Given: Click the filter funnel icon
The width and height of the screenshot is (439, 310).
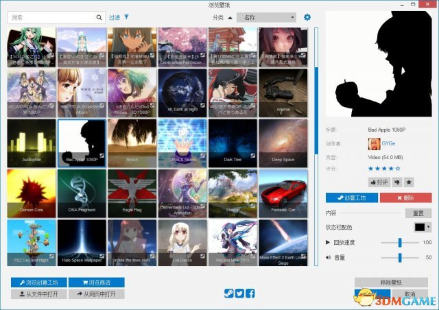Looking at the screenshot, I should pyautogui.click(x=126, y=17).
